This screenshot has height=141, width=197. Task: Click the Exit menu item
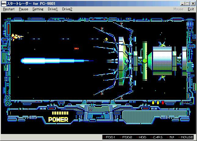pyautogui.click(x=191, y=9)
